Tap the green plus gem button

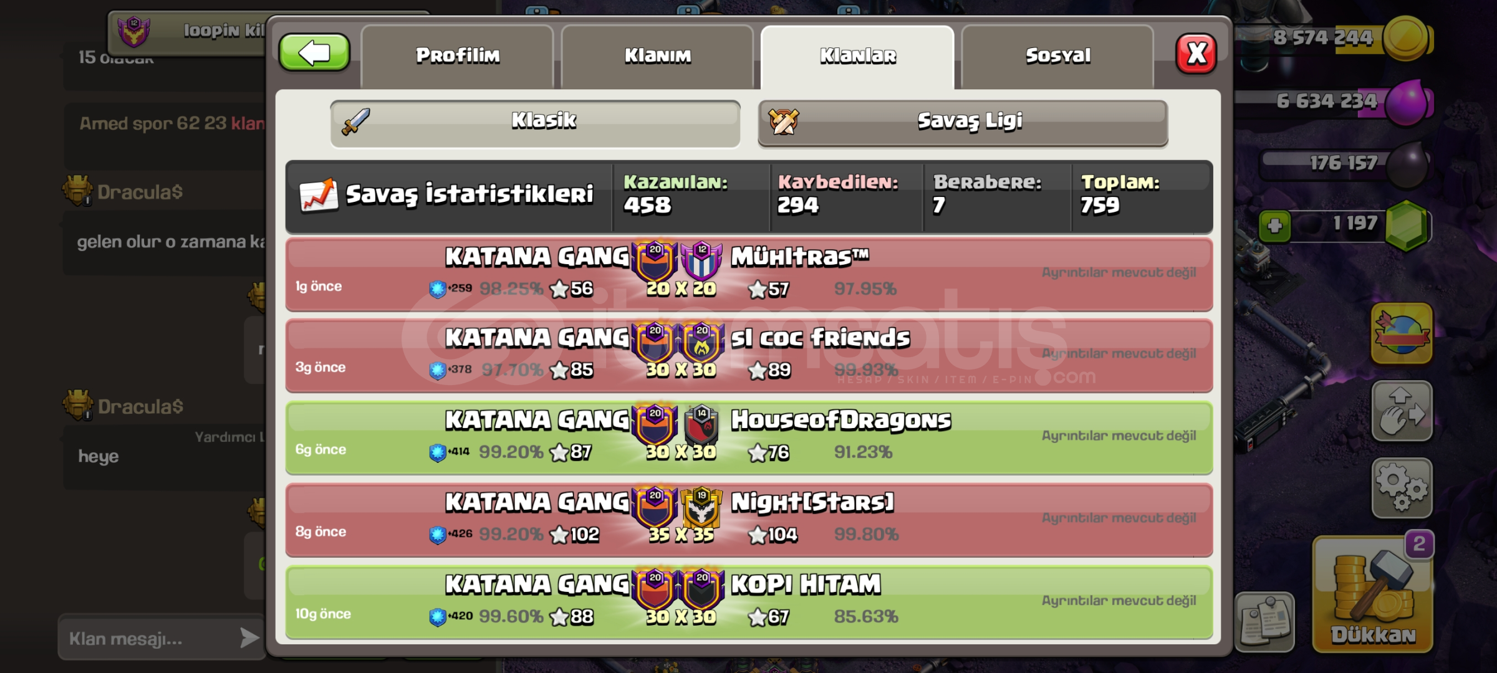1275,225
